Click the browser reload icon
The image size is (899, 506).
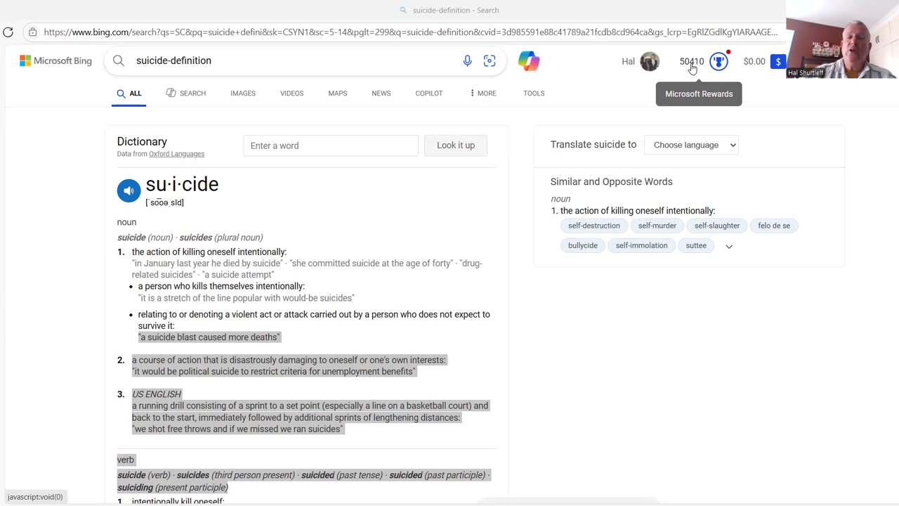8,32
